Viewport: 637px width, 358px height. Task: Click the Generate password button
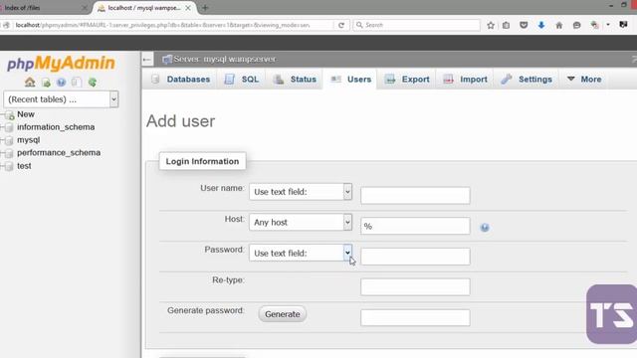click(283, 314)
